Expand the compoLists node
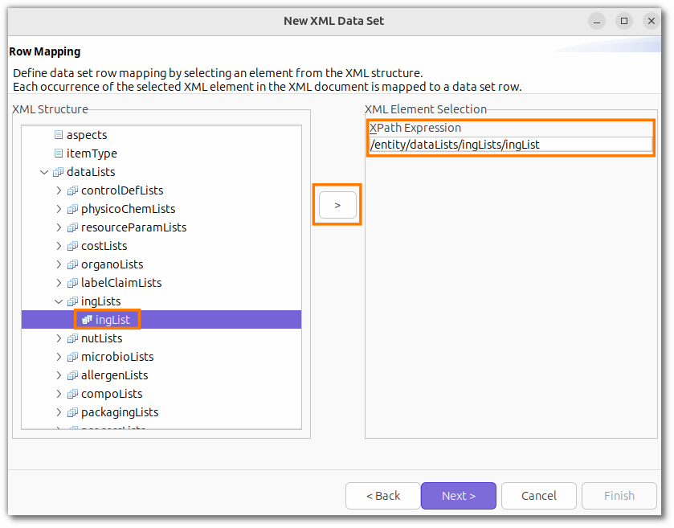The image size is (674, 528). point(59,394)
